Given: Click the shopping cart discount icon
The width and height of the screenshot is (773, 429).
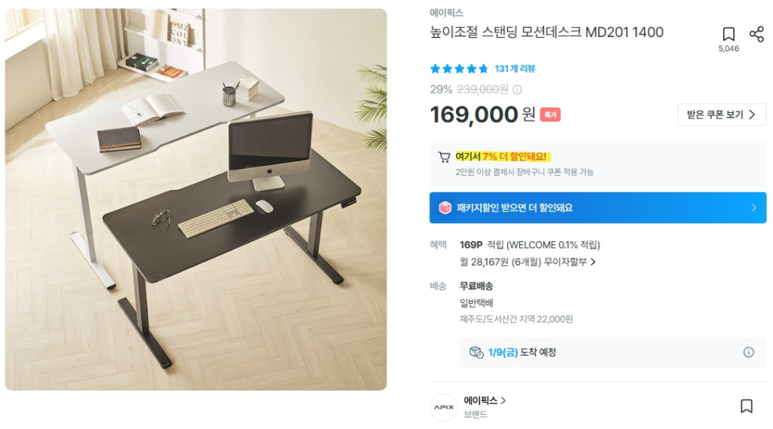Looking at the screenshot, I should point(444,157).
